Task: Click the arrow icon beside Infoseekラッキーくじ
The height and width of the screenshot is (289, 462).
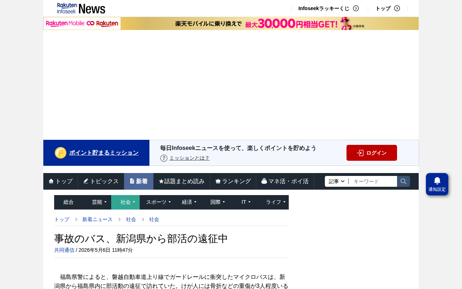Action: (356, 8)
